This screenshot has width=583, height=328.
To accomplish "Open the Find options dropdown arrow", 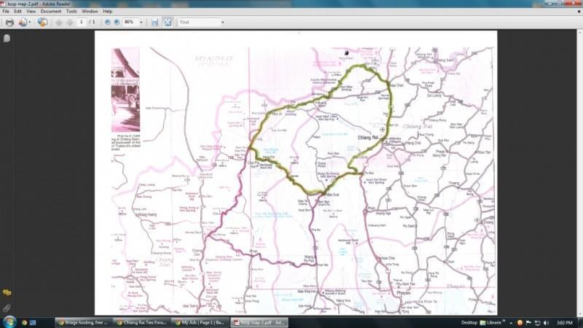I will point(223,23).
